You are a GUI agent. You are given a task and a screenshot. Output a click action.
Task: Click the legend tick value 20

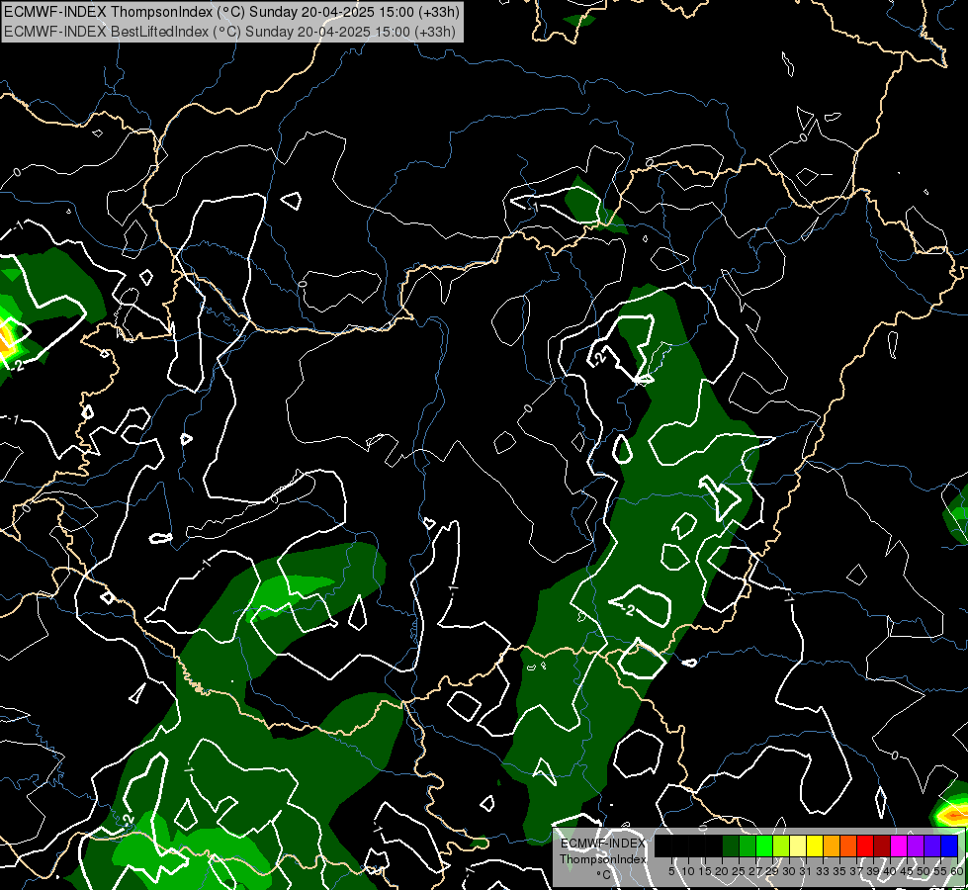tap(722, 871)
